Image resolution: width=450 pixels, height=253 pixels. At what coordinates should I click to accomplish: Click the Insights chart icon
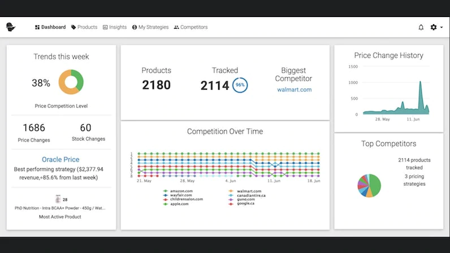(105, 27)
